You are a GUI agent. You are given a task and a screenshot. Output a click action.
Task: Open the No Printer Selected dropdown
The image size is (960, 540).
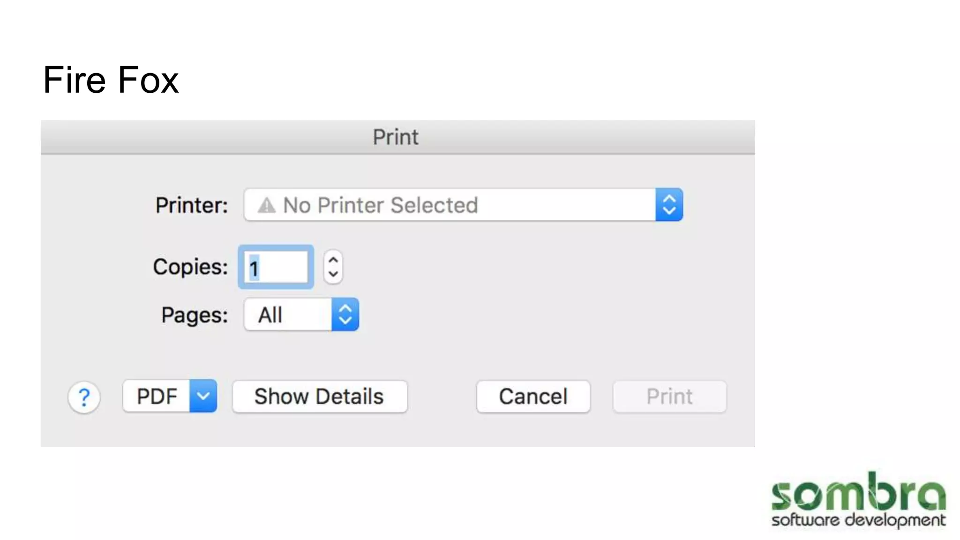point(450,205)
